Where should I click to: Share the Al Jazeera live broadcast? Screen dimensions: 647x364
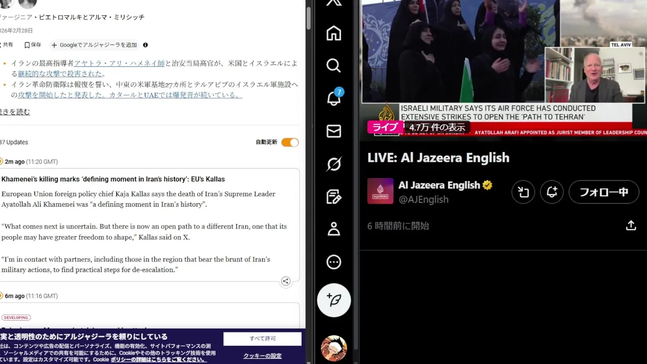631,225
